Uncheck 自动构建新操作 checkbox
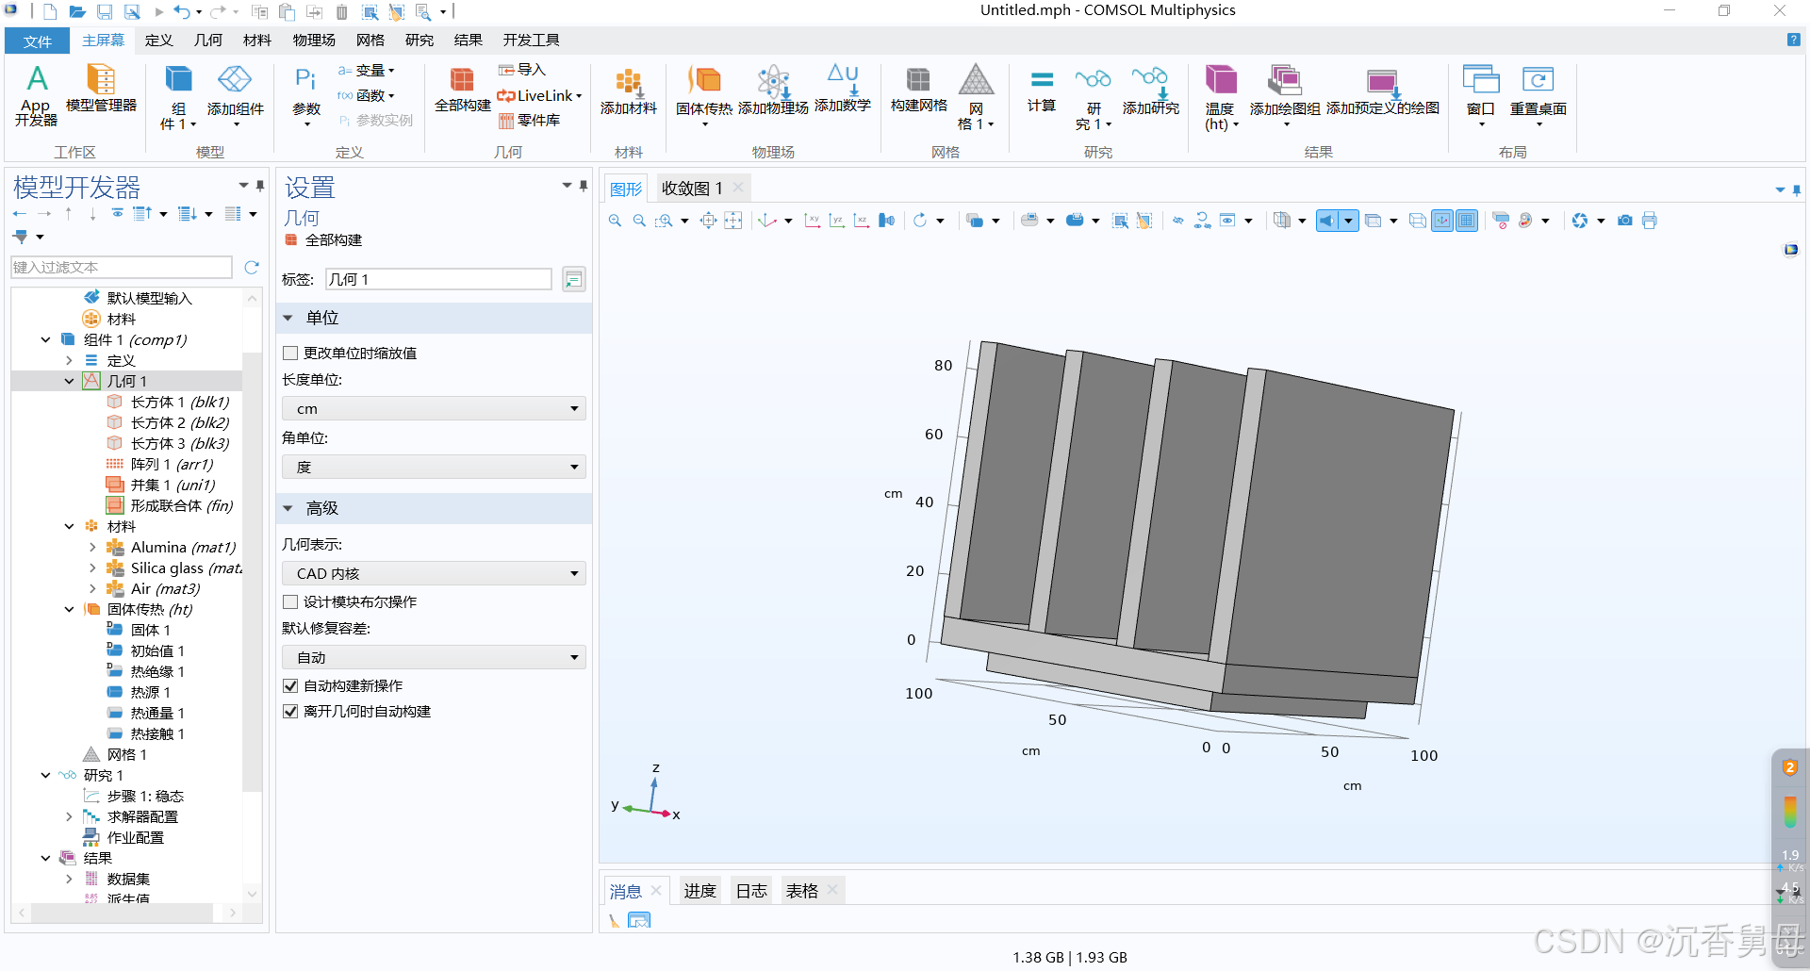Viewport: 1810px width, 971px height. tap(290, 686)
